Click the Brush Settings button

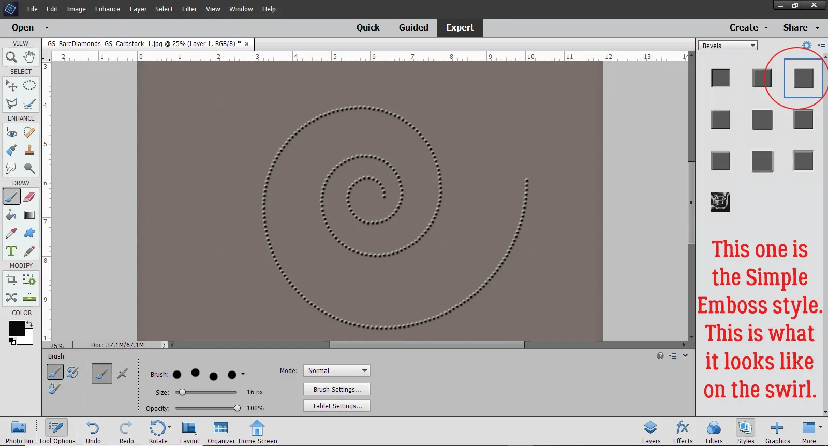point(337,389)
